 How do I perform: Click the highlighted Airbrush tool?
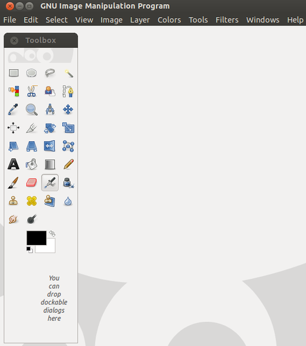(50, 183)
